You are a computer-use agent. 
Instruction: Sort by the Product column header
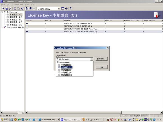point(84,21)
